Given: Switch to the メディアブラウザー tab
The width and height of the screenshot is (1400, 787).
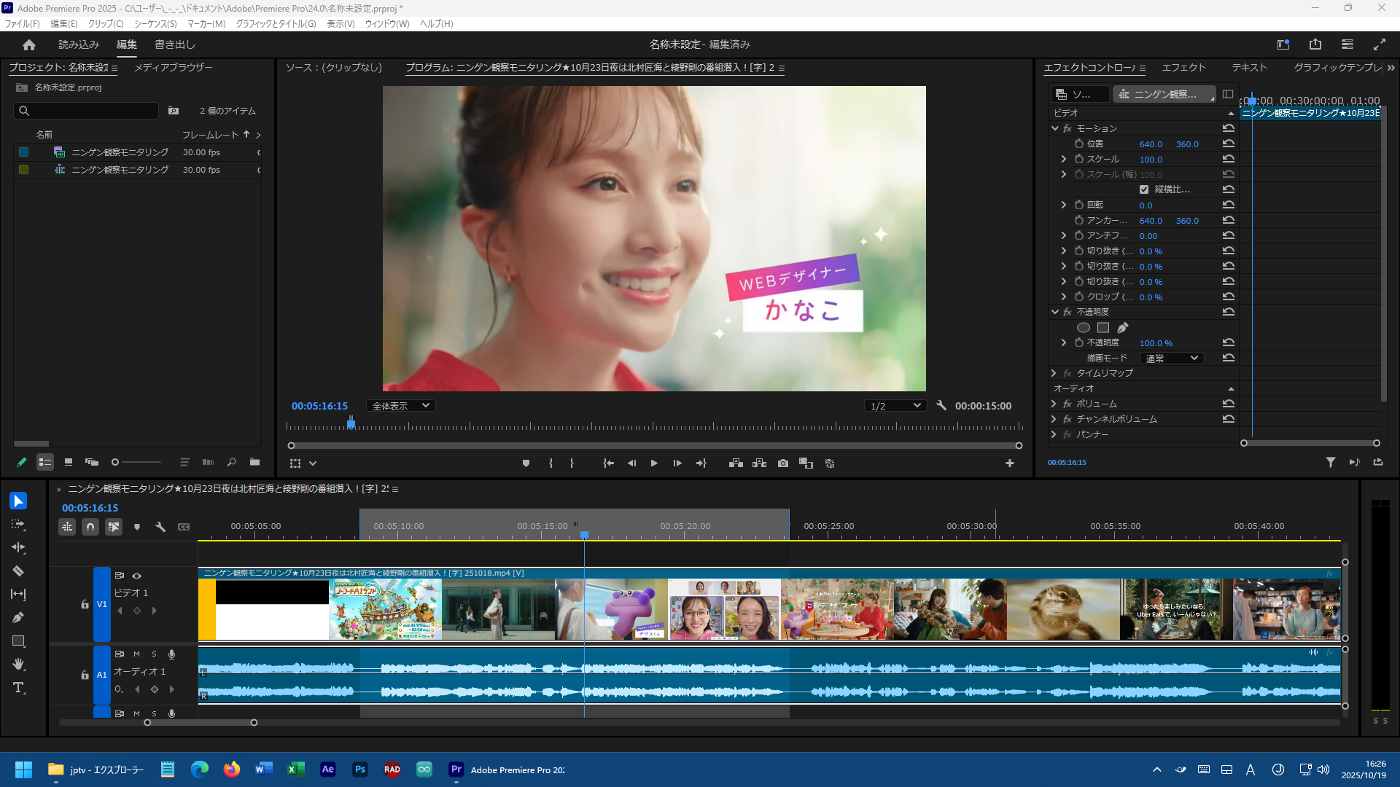Looking at the screenshot, I should (173, 67).
